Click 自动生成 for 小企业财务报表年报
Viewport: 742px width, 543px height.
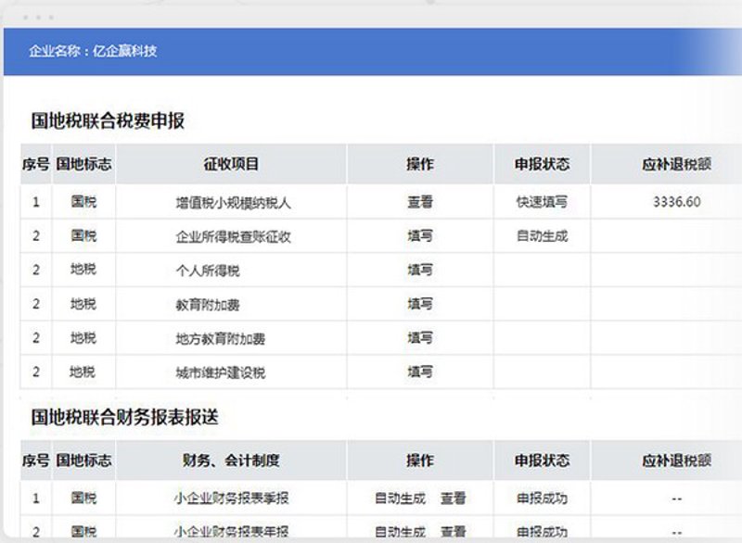point(401,532)
